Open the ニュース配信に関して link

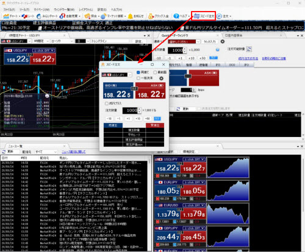click(74, 152)
